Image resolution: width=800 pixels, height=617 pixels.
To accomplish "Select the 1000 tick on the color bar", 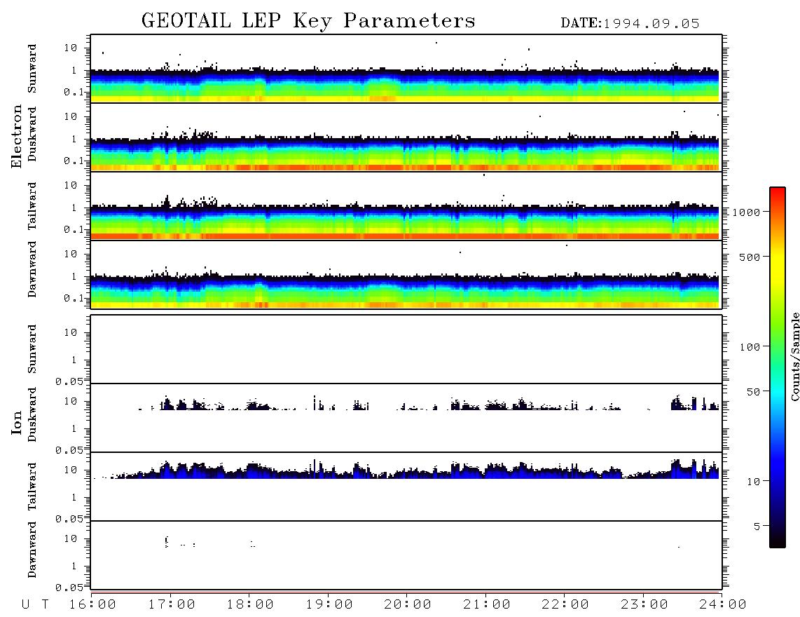I will (747, 212).
